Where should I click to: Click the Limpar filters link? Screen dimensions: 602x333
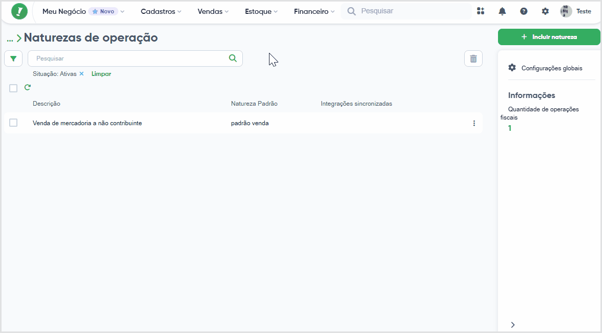click(101, 74)
